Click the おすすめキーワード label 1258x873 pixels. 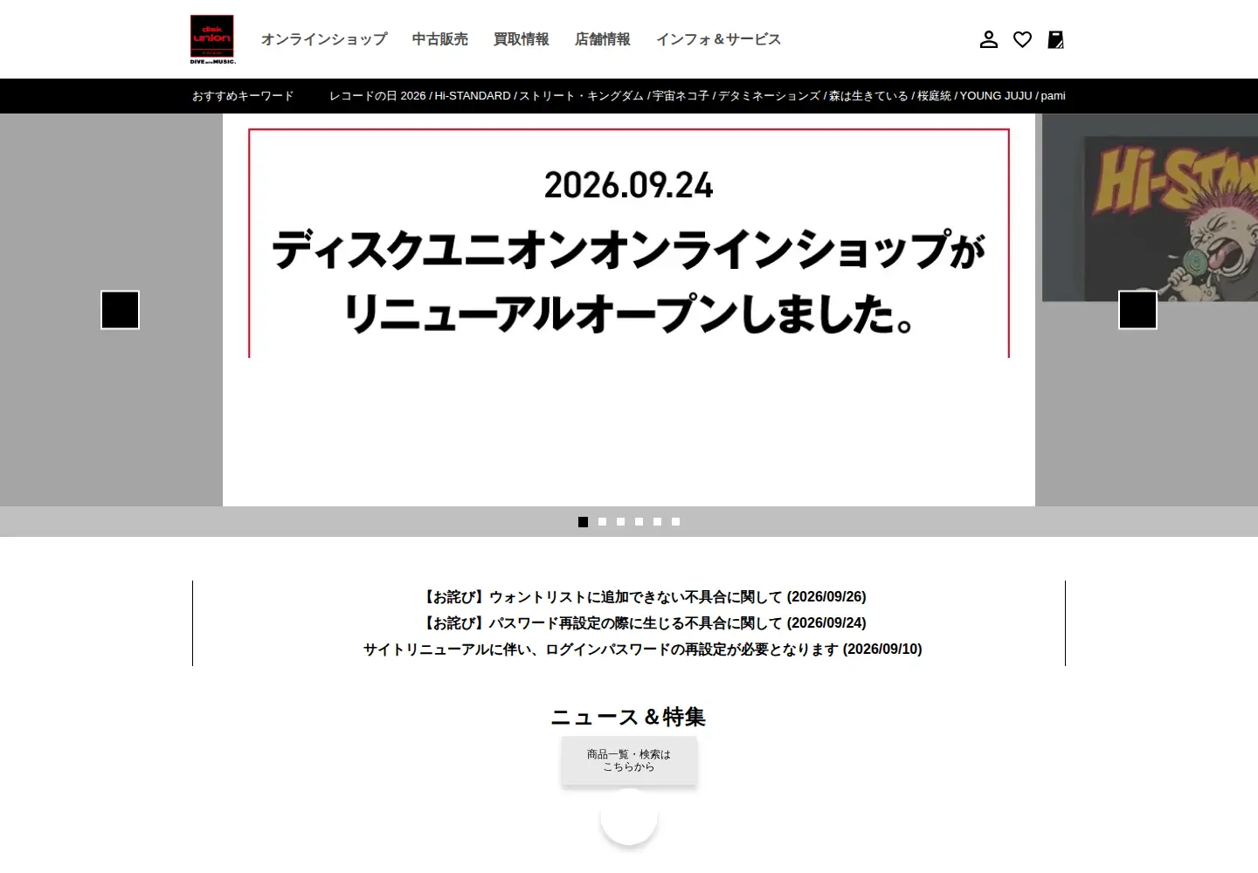point(243,96)
